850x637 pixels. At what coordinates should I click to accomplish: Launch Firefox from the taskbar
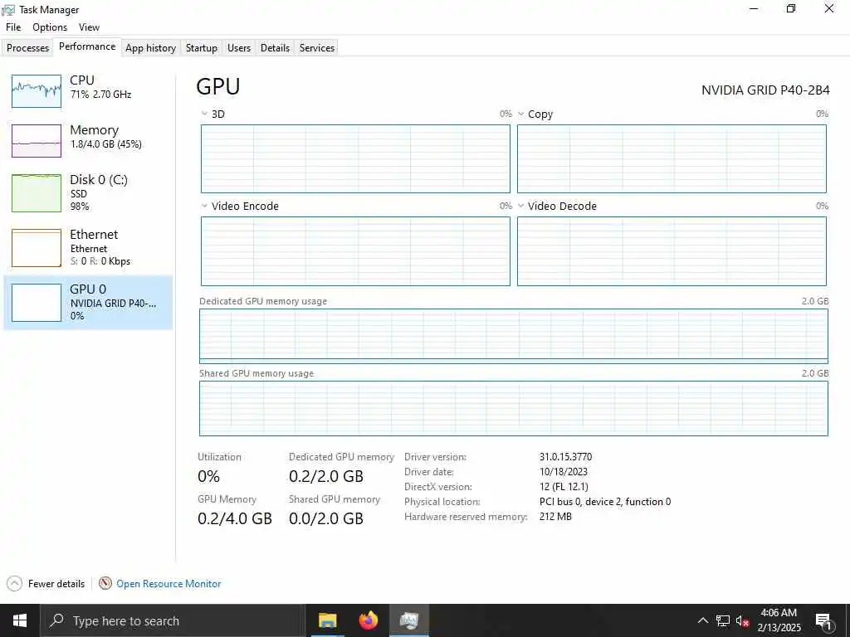click(x=369, y=620)
